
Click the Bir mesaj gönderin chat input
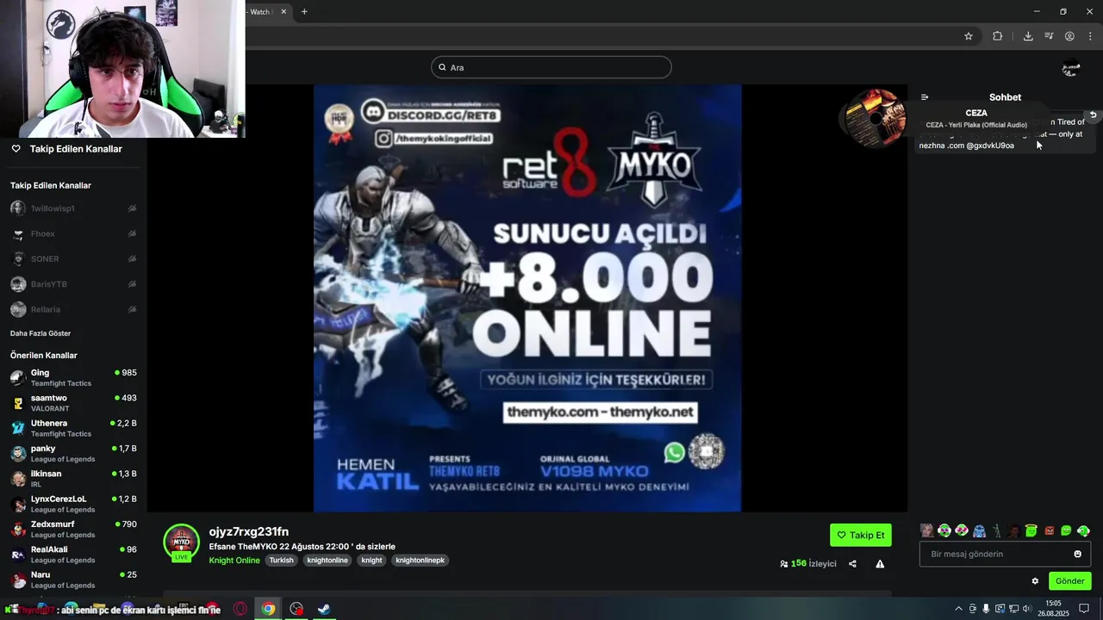click(x=1005, y=554)
